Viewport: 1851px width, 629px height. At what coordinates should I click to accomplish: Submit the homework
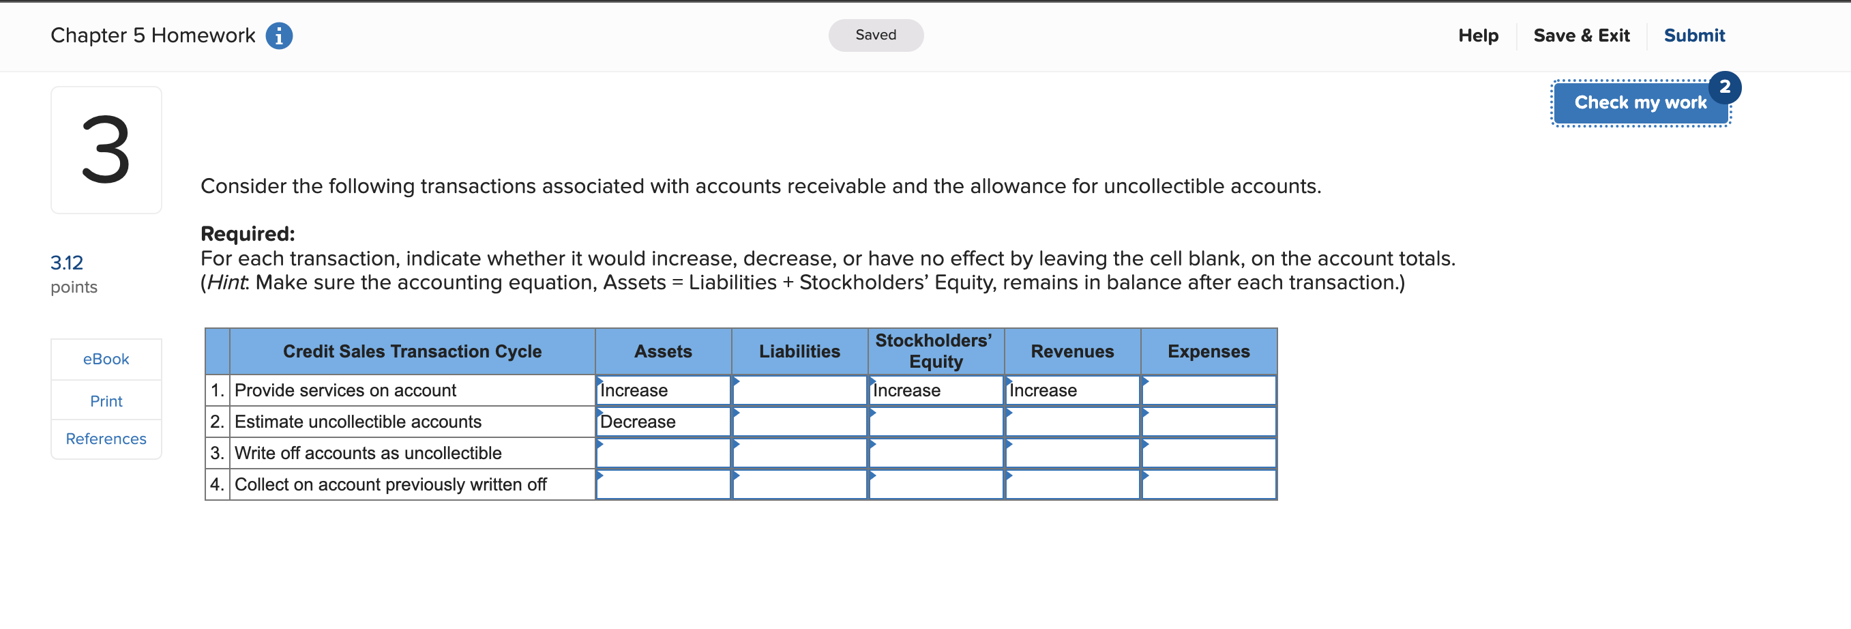coord(1693,35)
